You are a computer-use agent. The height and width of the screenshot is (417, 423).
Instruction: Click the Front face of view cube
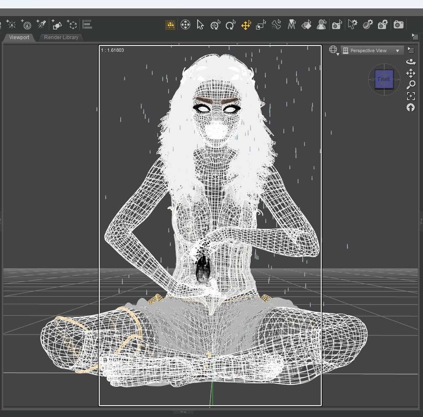pos(384,79)
